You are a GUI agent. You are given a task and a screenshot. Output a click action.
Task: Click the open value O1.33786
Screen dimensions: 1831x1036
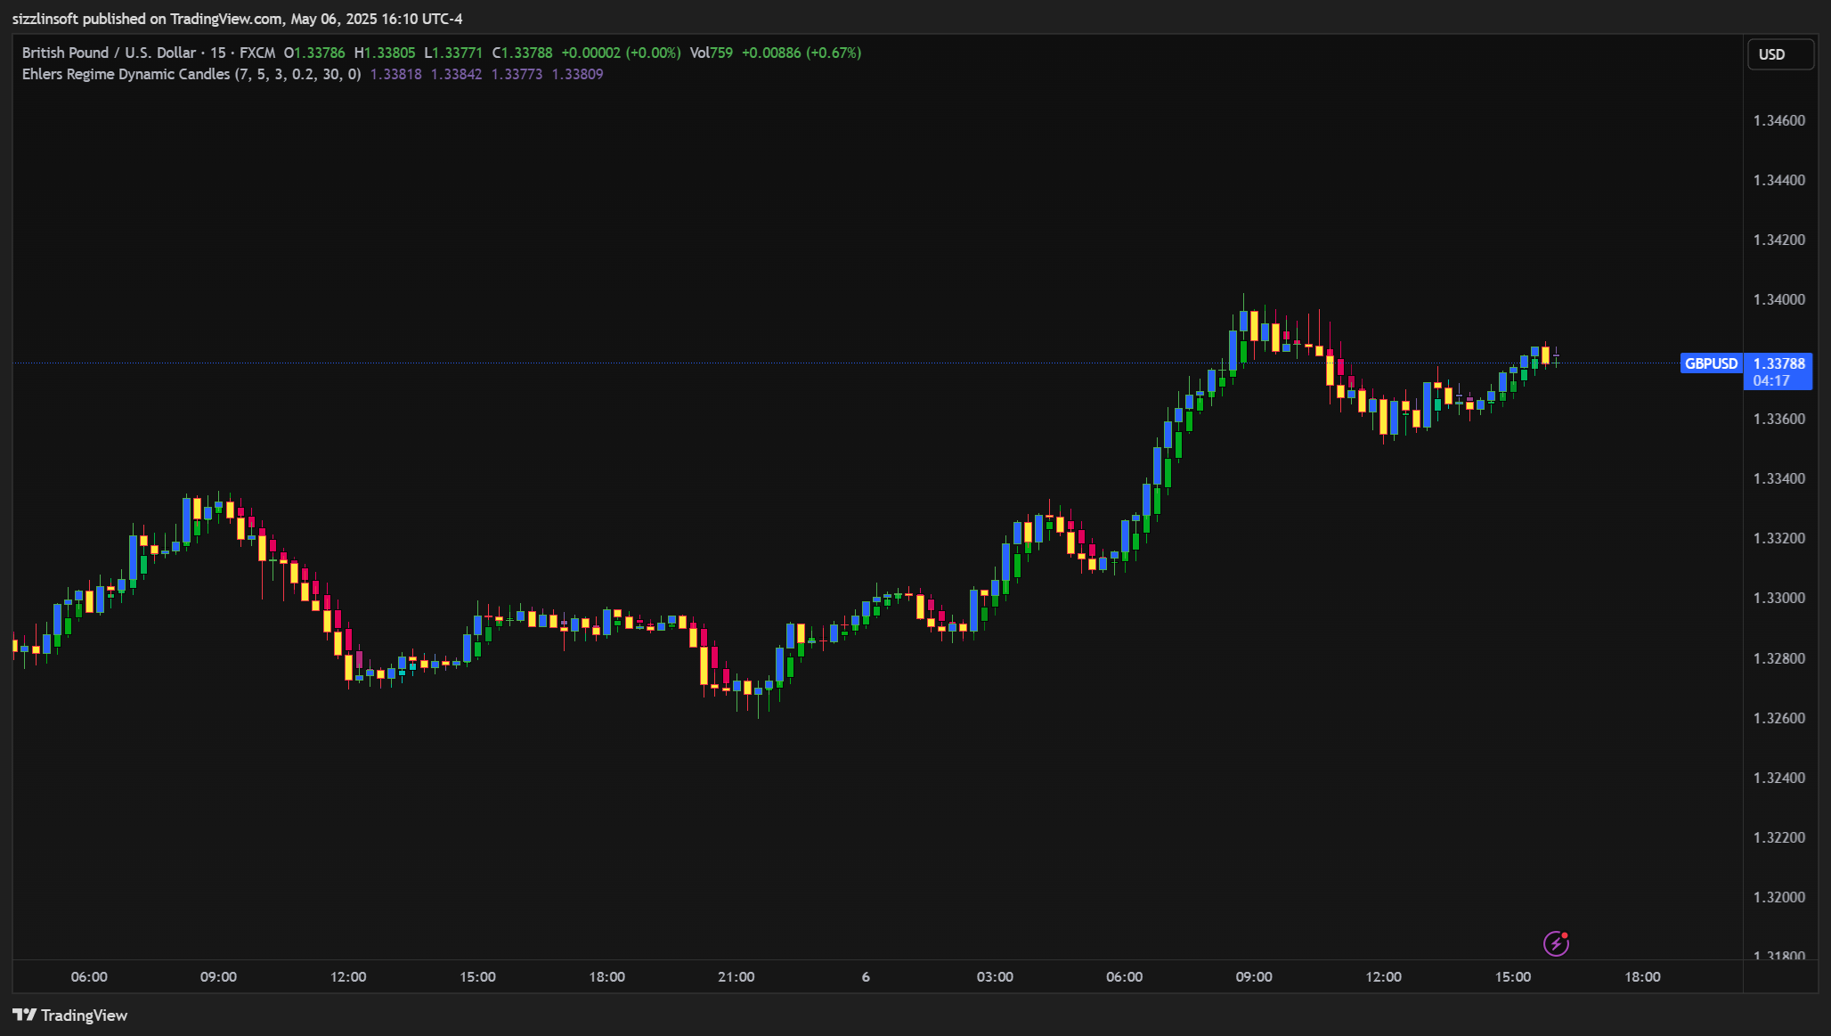click(314, 53)
